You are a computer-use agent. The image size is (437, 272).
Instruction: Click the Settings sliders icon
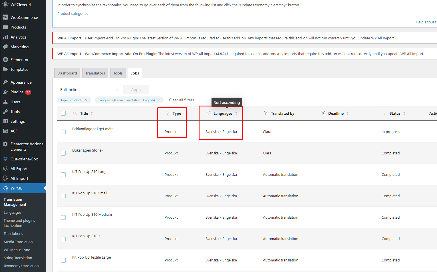(x=5, y=121)
